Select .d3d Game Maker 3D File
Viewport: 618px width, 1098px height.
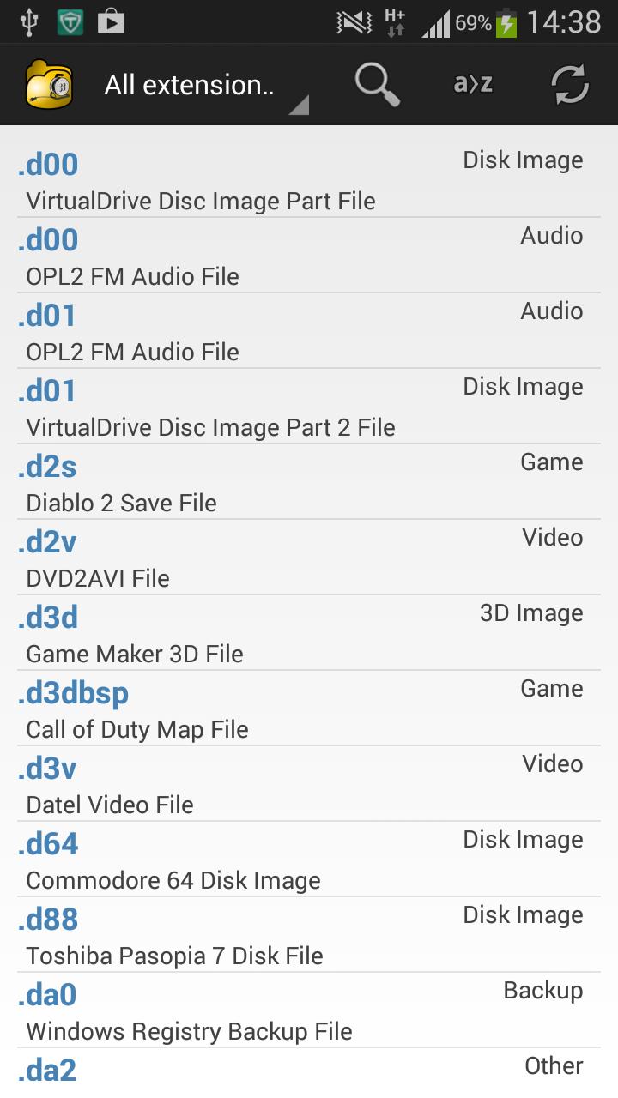coord(309,632)
